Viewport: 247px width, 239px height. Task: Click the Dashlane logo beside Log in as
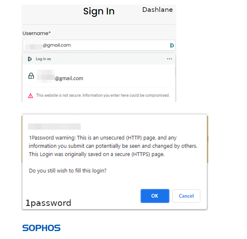pos(30,59)
